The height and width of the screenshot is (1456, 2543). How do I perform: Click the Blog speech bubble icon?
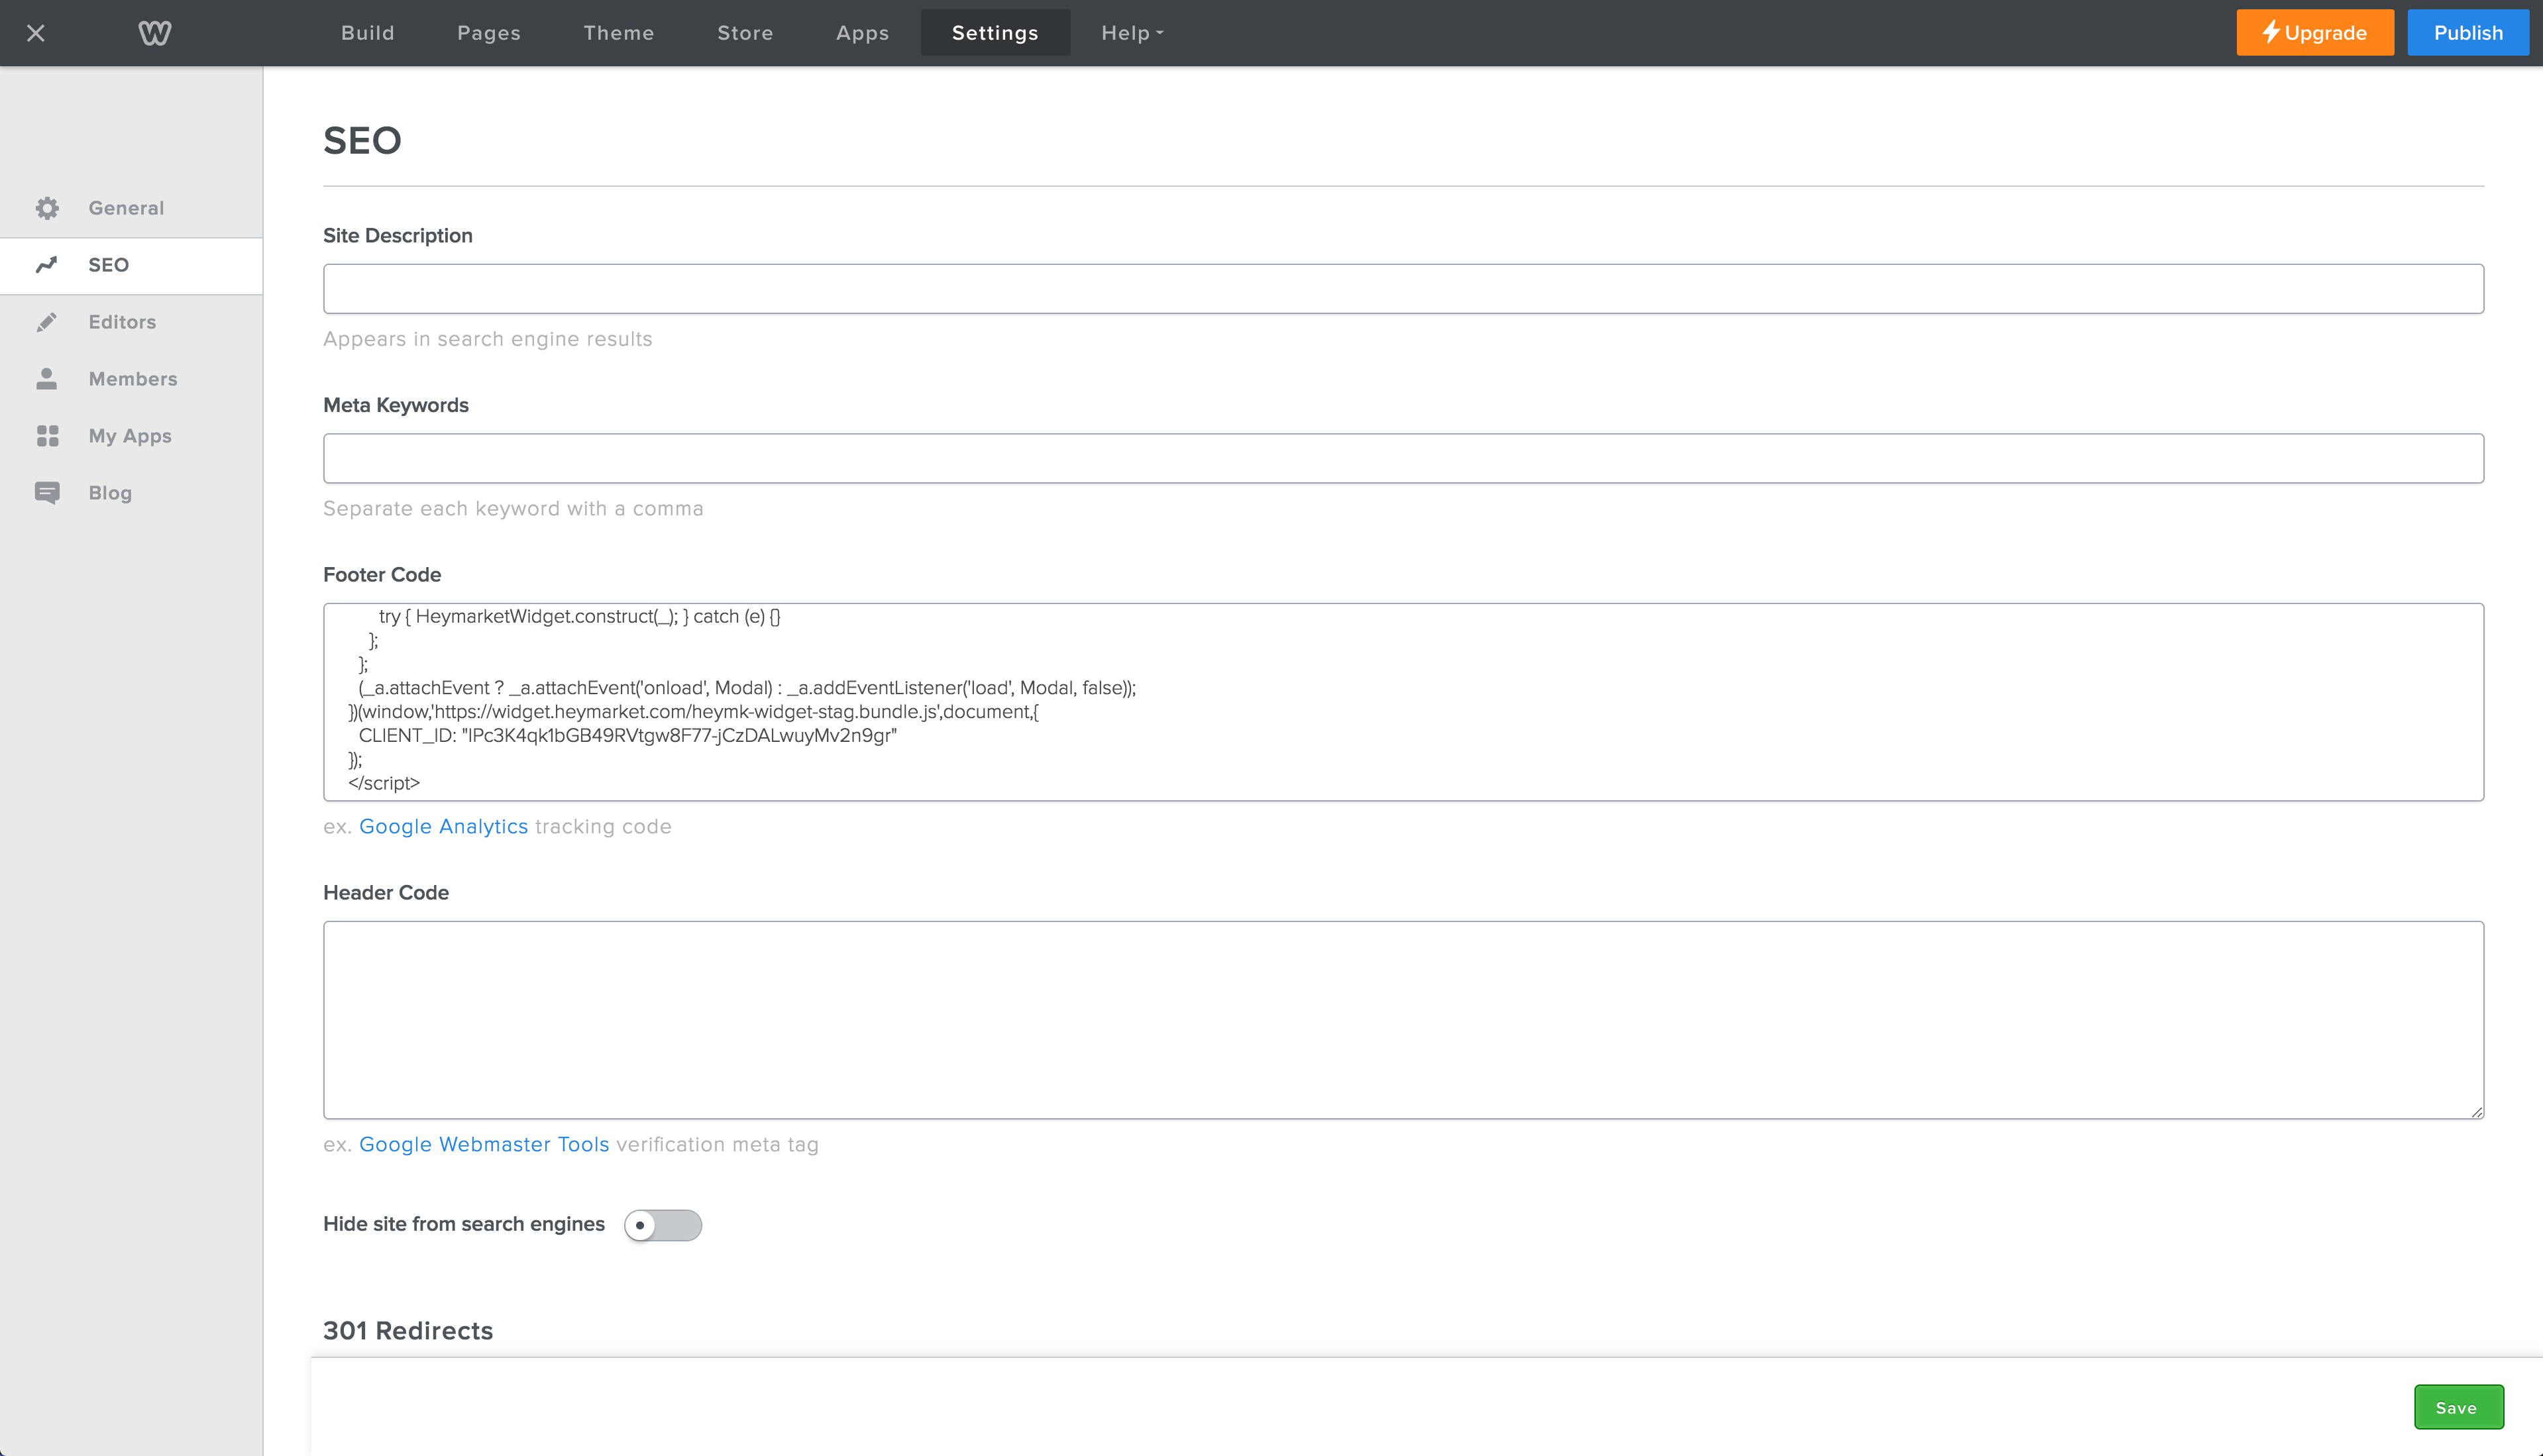pyautogui.click(x=47, y=493)
